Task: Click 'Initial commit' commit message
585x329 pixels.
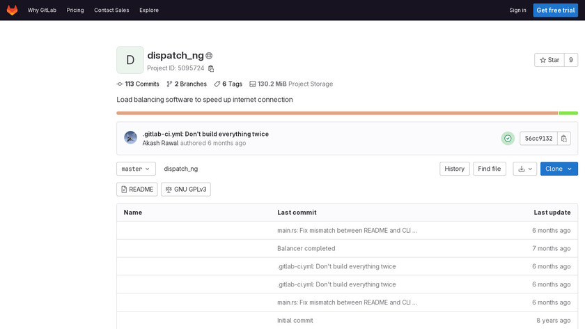Action: coord(295,321)
